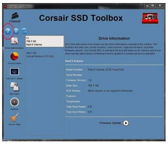Open the S.M.A.R.T. Status tool icon
168x144 pixels.
(14, 72)
